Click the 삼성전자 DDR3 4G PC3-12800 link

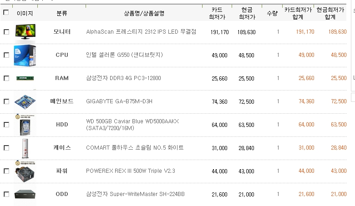(x=123, y=78)
